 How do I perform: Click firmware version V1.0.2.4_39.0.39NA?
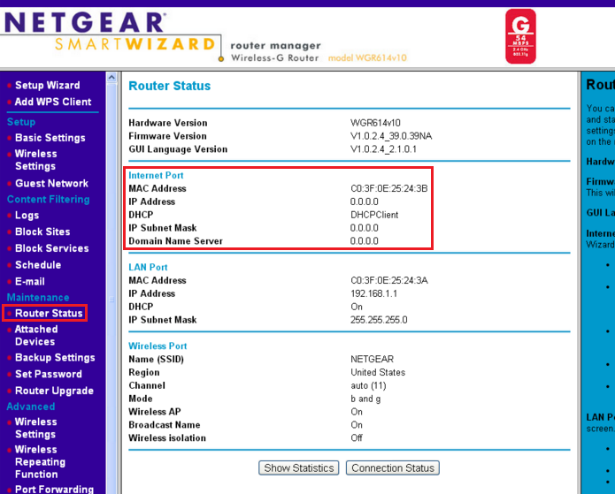391,136
